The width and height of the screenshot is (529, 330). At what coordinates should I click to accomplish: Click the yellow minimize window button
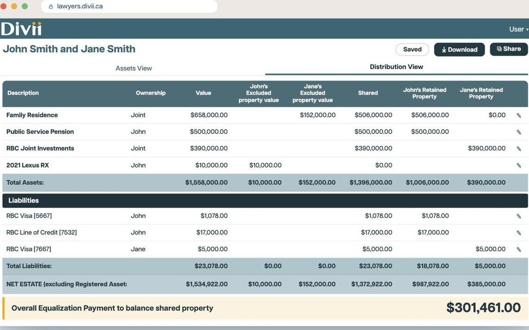coord(14,6)
